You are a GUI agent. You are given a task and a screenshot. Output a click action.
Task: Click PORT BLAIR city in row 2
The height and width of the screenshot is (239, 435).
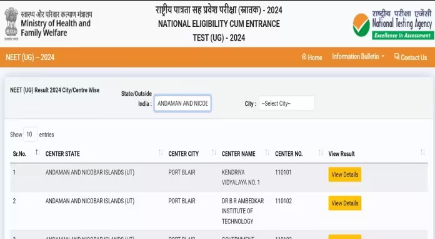182,201
